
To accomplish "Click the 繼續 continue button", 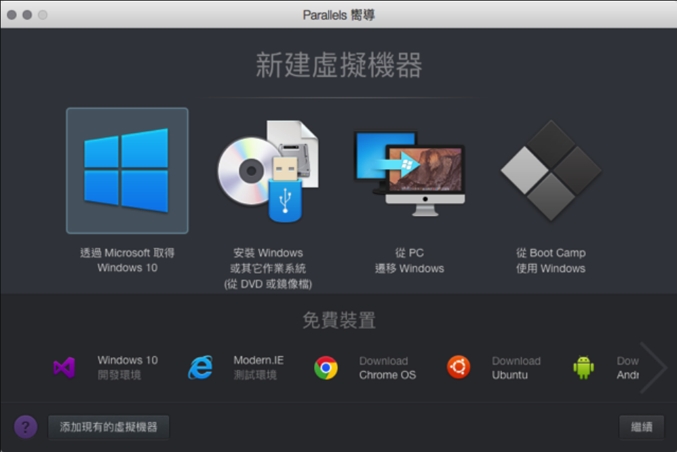I will click(642, 427).
